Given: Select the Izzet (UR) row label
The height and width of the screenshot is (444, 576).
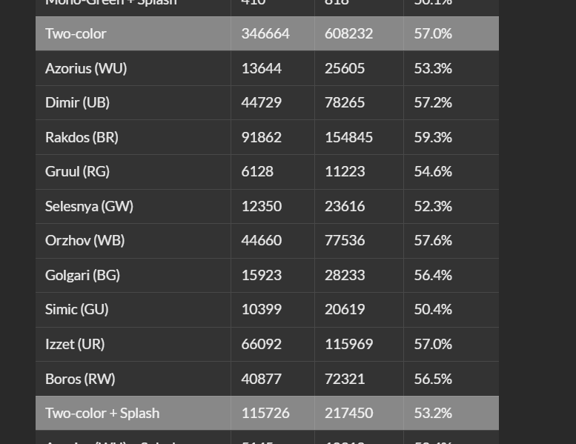Looking at the screenshot, I should 75,344.
